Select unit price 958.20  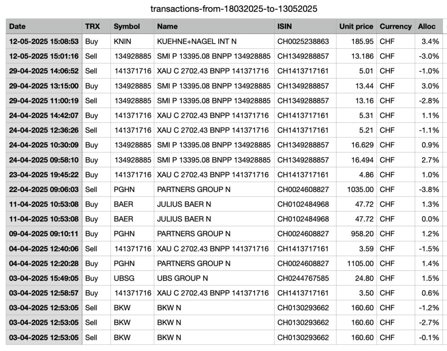pyautogui.click(x=356, y=234)
